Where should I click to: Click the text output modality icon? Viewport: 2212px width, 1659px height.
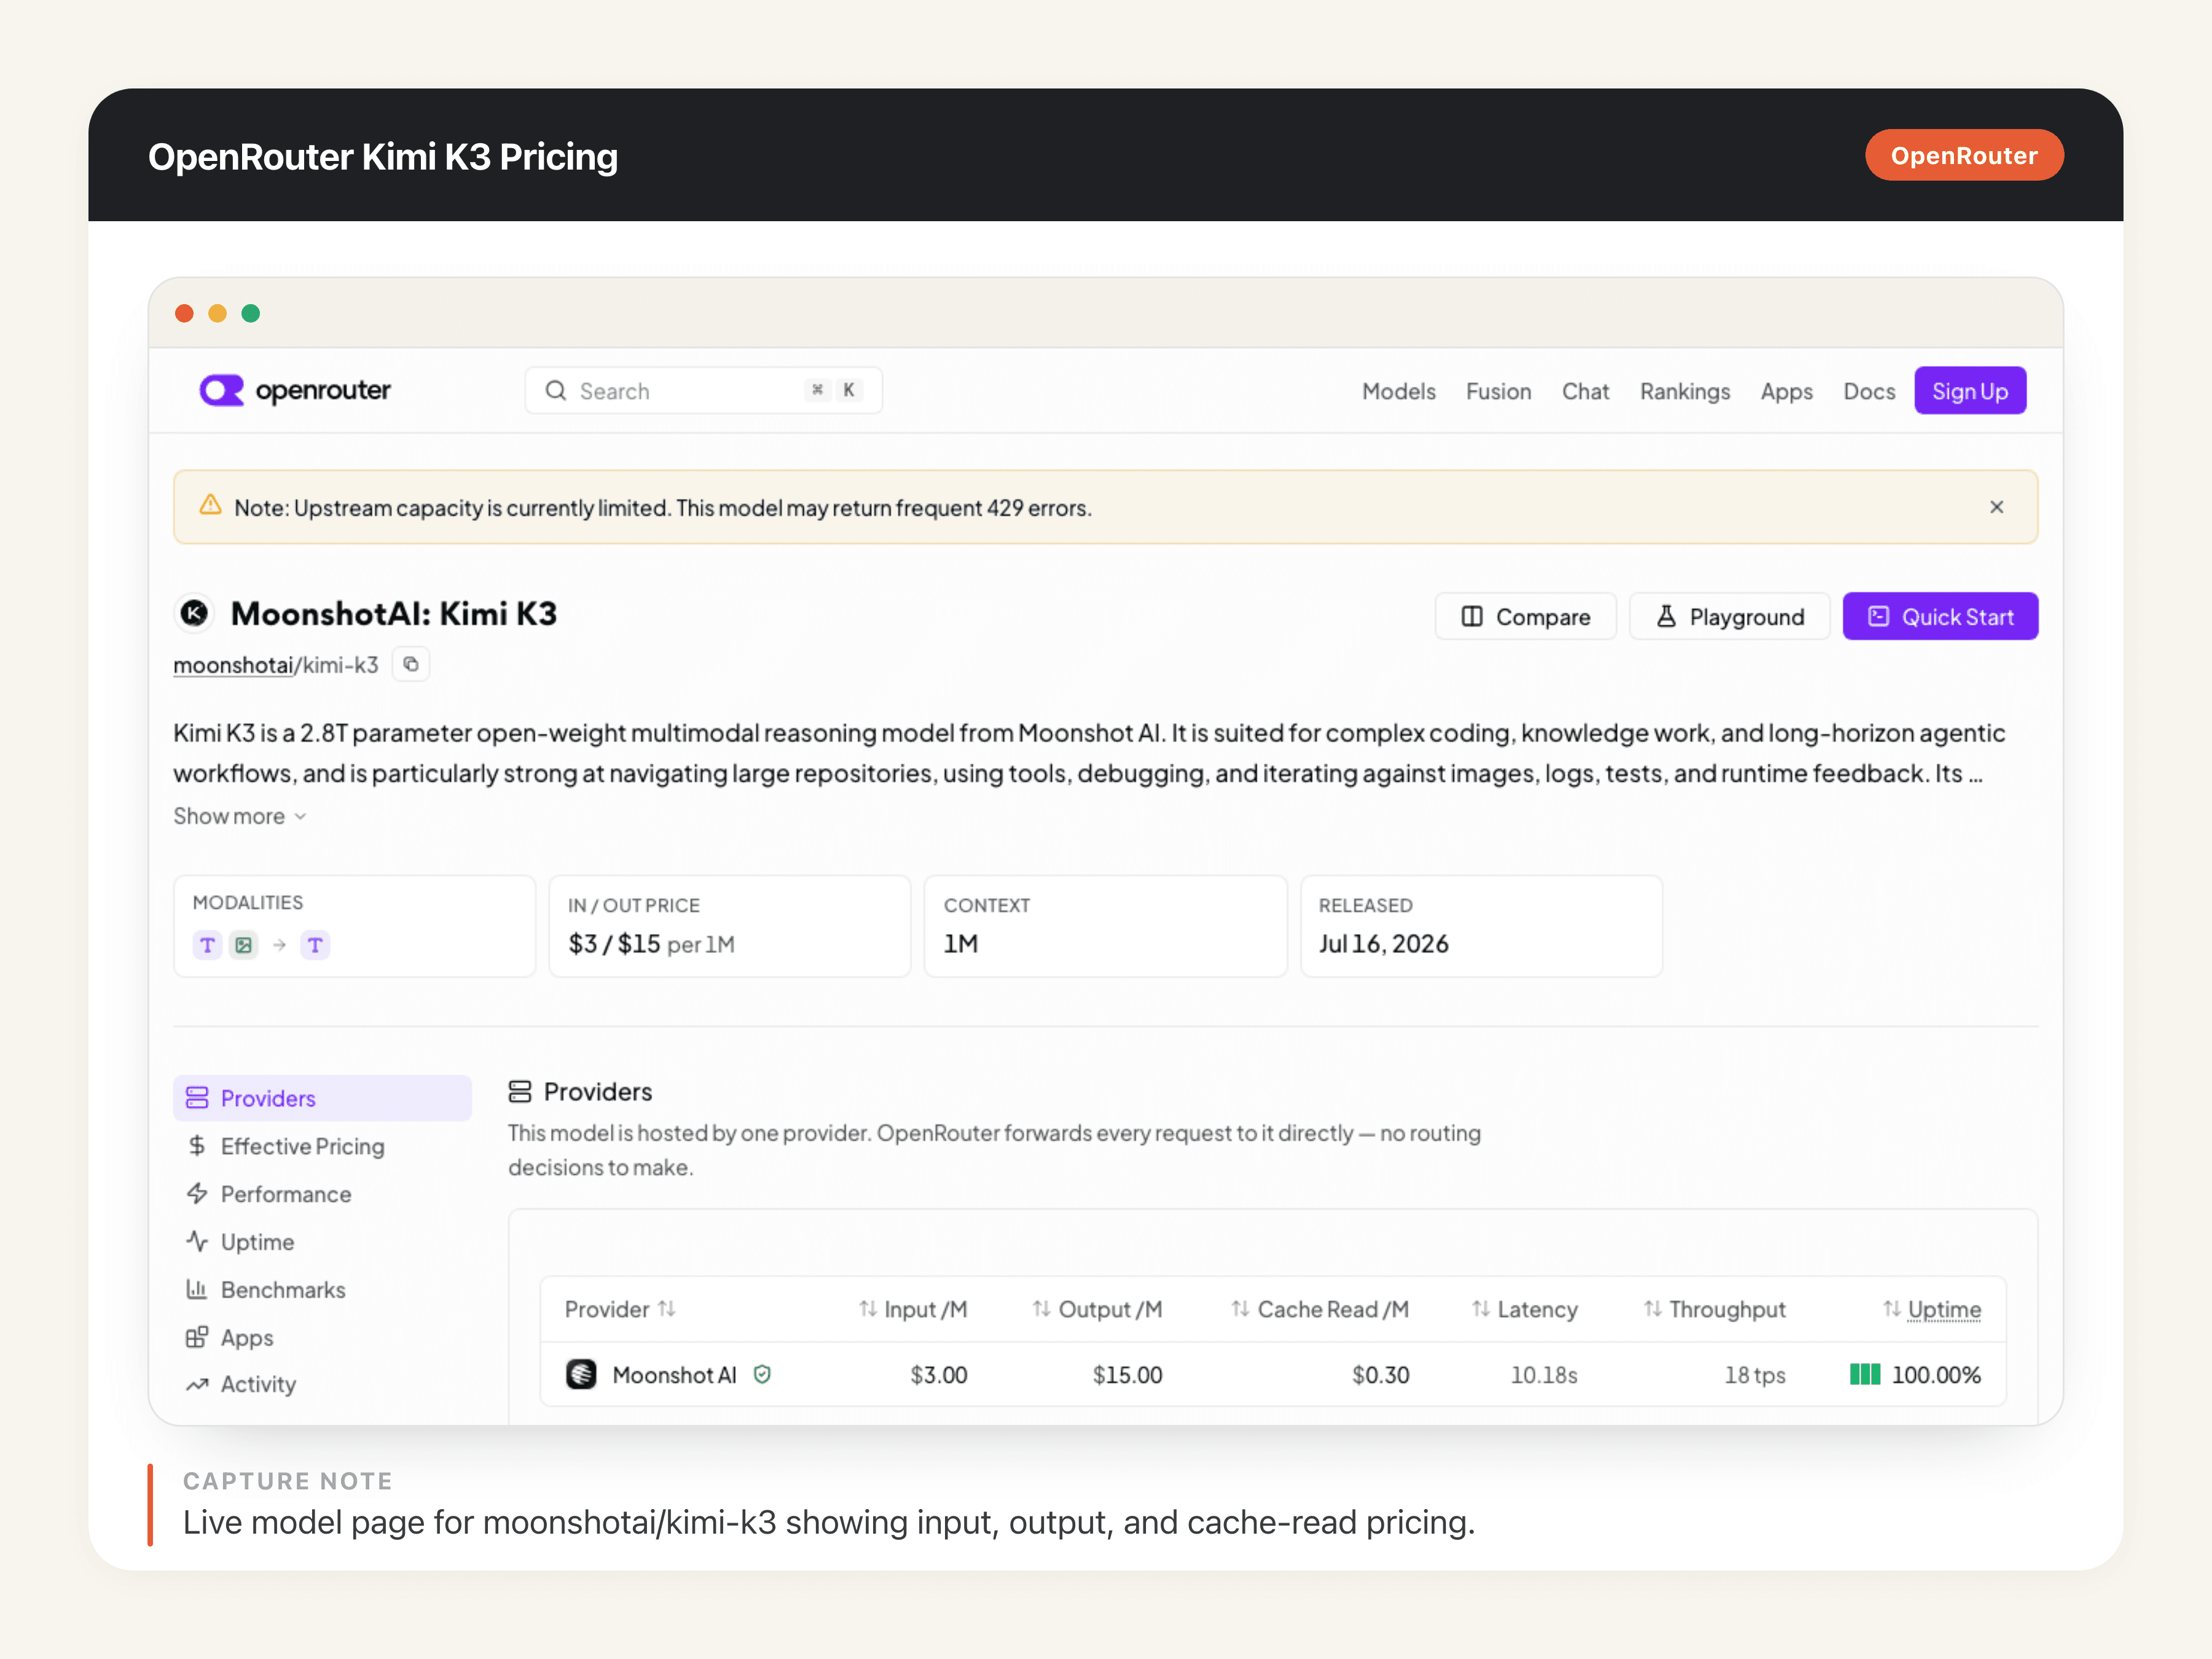coord(315,945)
